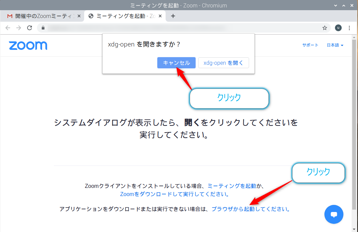358x232 pixels.
Task: Click the キャンセル button in dialog
Action: coord(176,63)
